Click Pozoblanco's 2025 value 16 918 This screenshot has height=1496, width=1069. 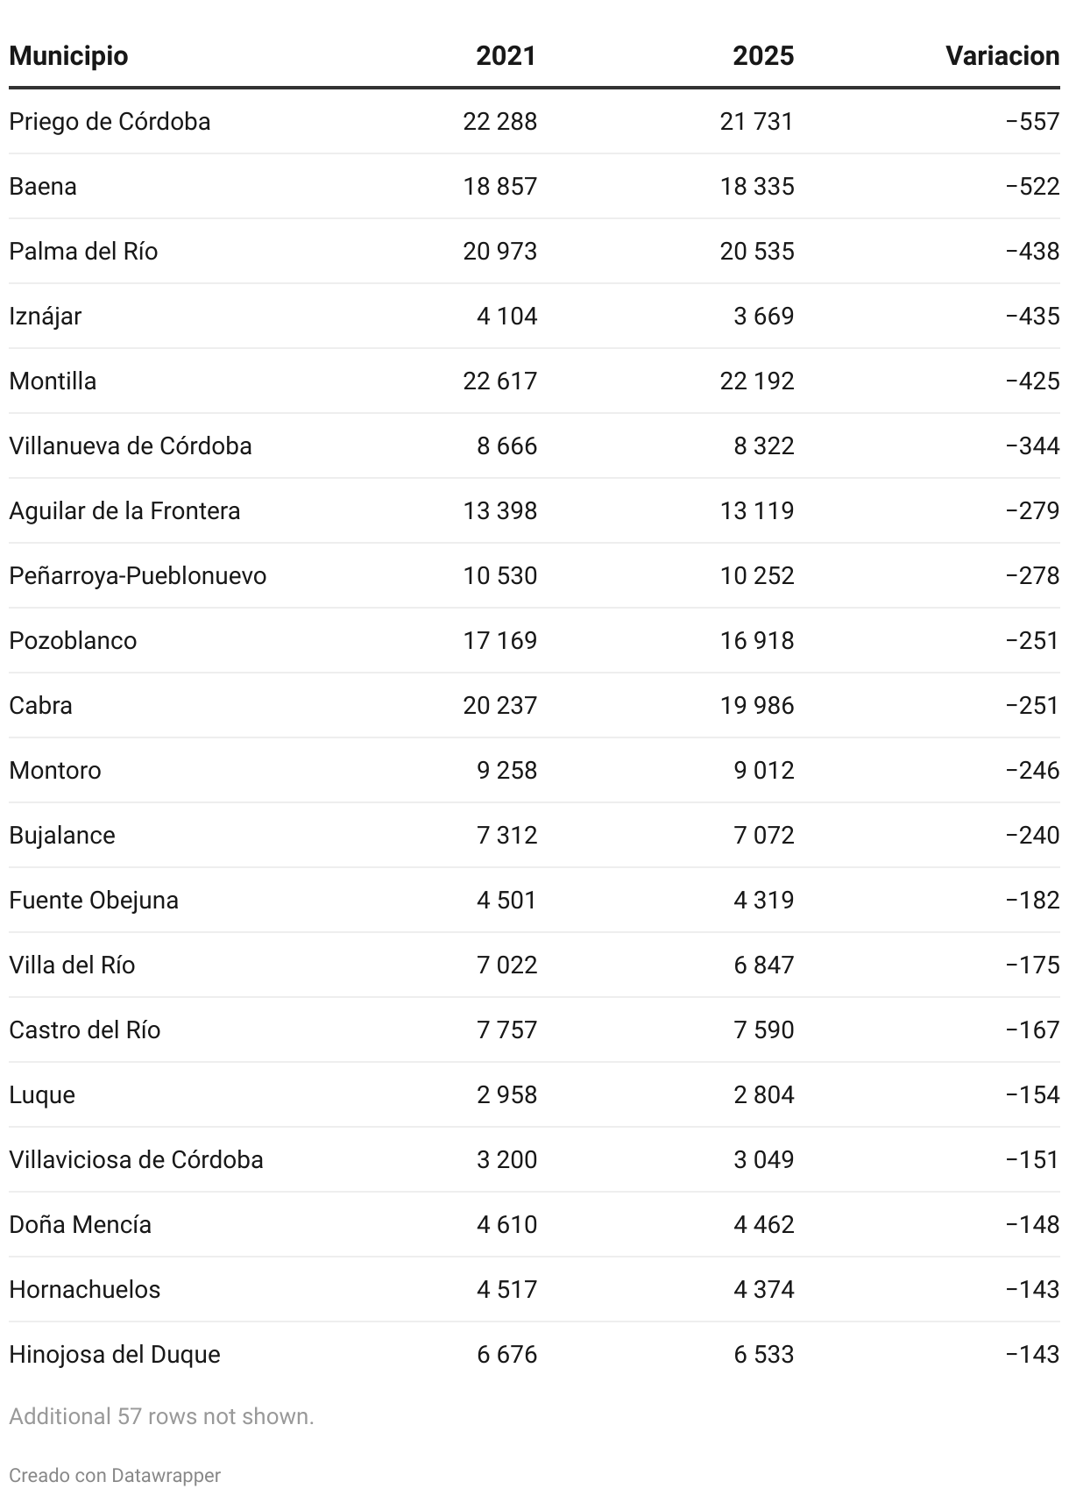pyautogui.click(x=757, y=640)
